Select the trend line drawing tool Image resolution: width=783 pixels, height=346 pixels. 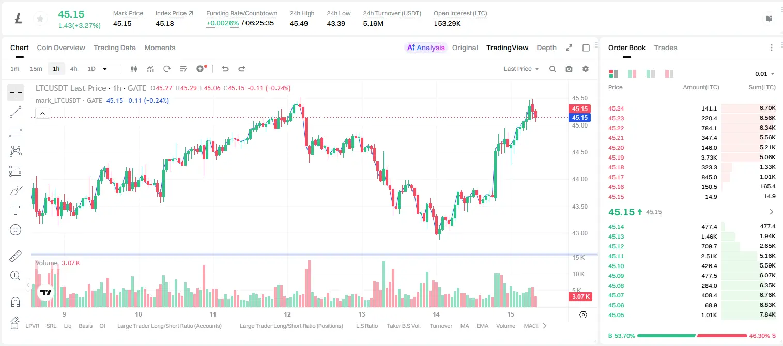pyautogui.click(x=16, y=112)
